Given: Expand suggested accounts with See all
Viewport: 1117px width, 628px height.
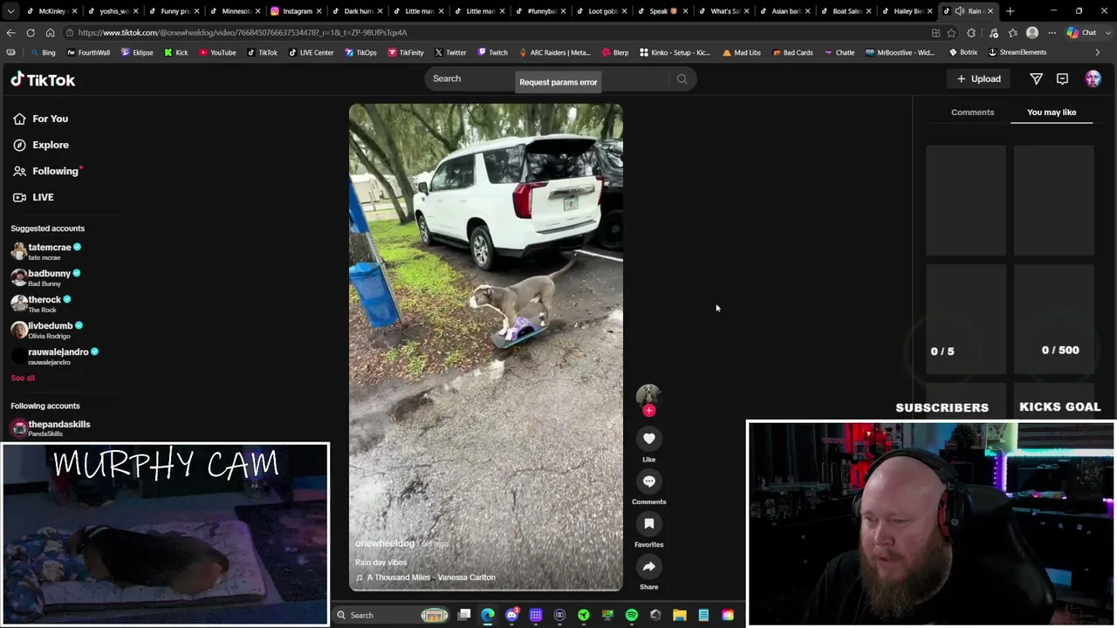Looking at the screenshot, I should [23, 379].
